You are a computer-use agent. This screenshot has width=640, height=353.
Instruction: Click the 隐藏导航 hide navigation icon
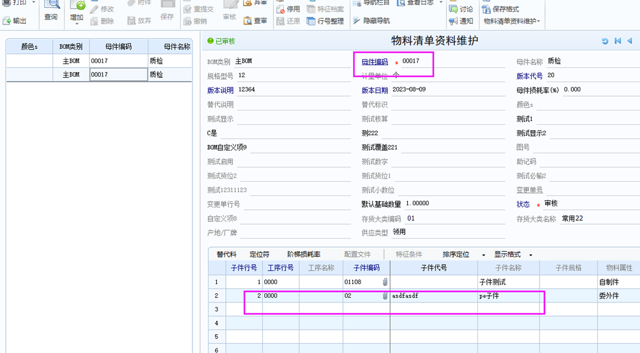pyautogui.click(x=357, y=21)
